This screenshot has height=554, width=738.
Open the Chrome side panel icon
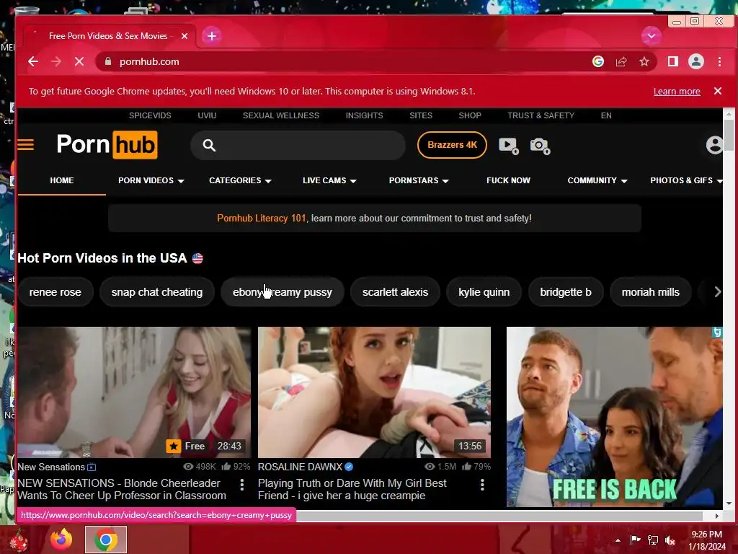point(673,62)
